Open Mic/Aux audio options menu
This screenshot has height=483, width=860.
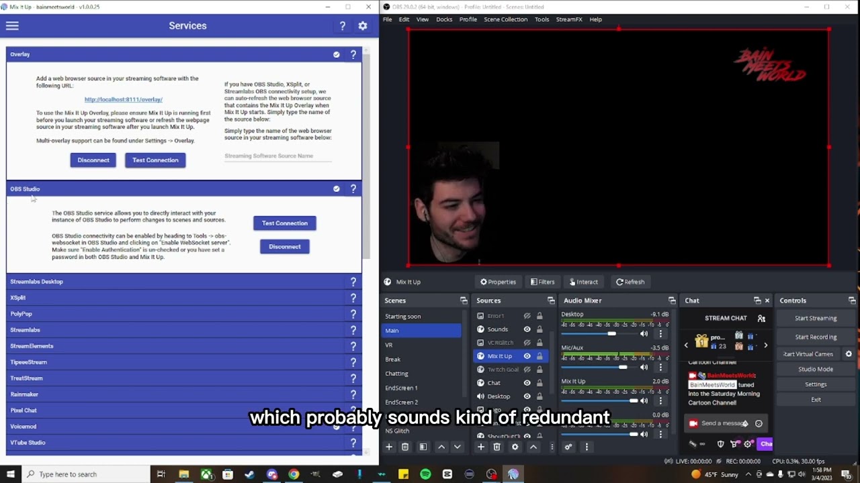[x=660, y=367]
